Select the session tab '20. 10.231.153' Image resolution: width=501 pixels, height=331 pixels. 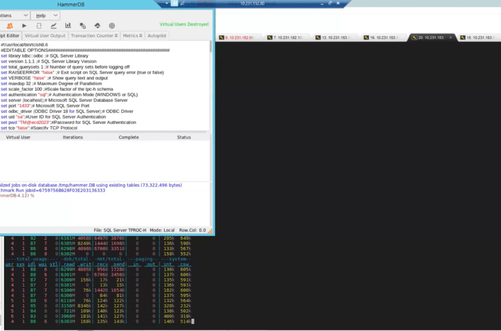(x=431, y=38)
